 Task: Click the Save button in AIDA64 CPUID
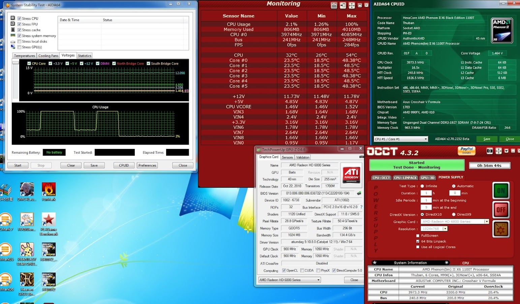[x=487, y=139]
